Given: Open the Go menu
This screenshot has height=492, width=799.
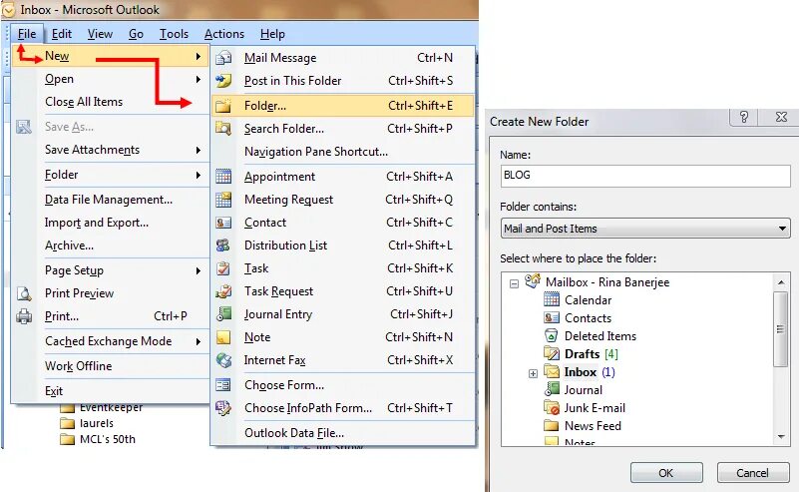Looking at the screenshot, I should (136, 34).
